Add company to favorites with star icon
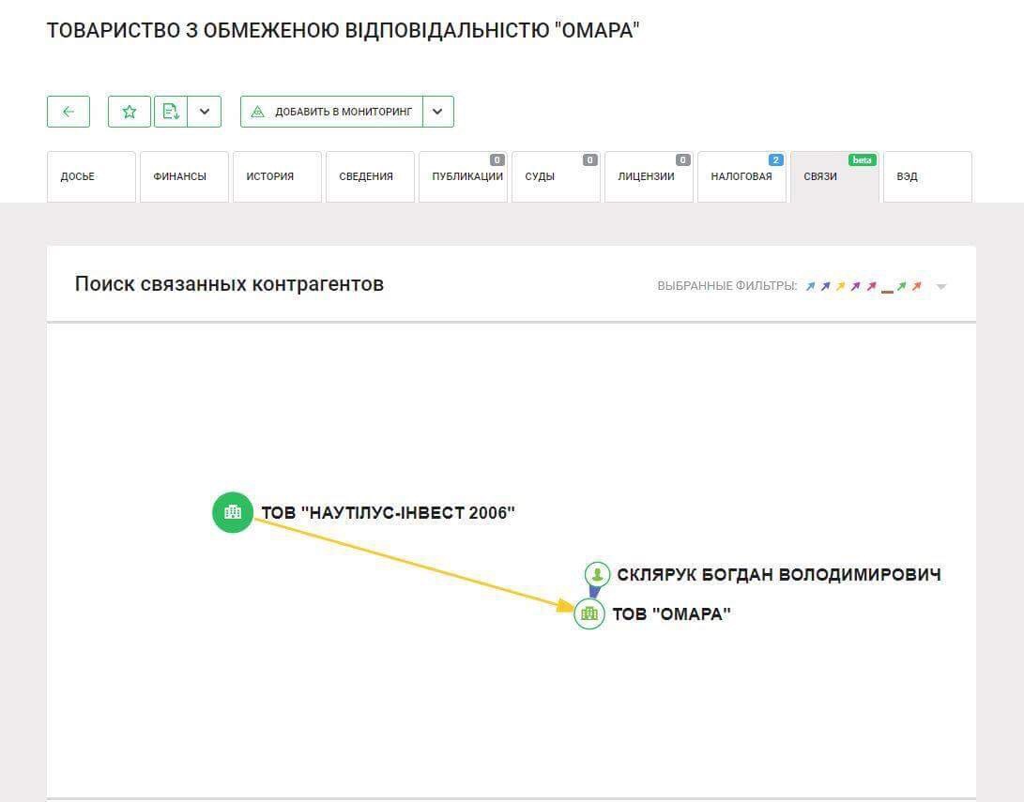The height and width of the screenshot is (802, 1024). point(130,112)
